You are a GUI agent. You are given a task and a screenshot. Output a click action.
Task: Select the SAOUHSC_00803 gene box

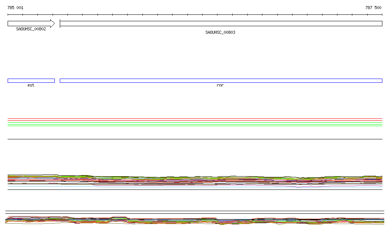coord(221,24)
